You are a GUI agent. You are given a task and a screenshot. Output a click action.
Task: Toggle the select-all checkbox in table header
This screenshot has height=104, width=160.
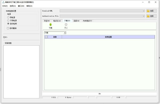[x=46, y=37]
